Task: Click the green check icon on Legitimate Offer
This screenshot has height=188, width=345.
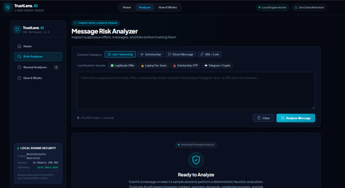Action: pos(112,66)
